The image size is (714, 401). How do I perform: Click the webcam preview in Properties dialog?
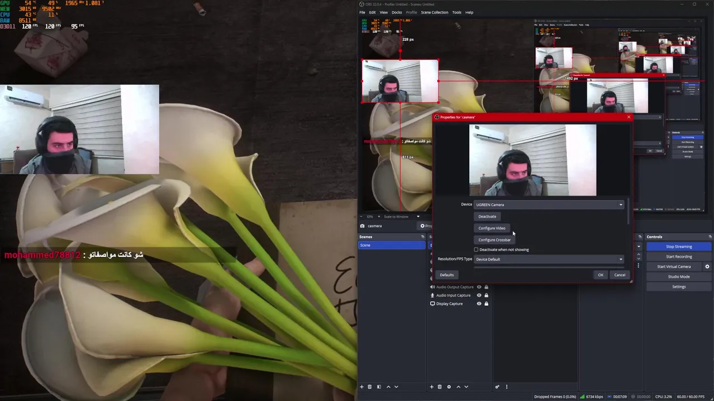[533, 160]
